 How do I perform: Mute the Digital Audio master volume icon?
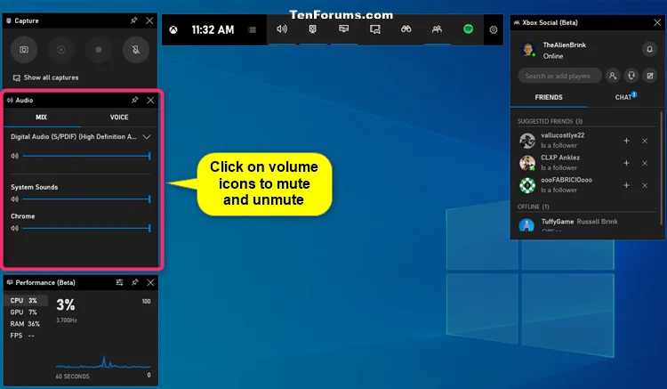[x=15, y=156]
